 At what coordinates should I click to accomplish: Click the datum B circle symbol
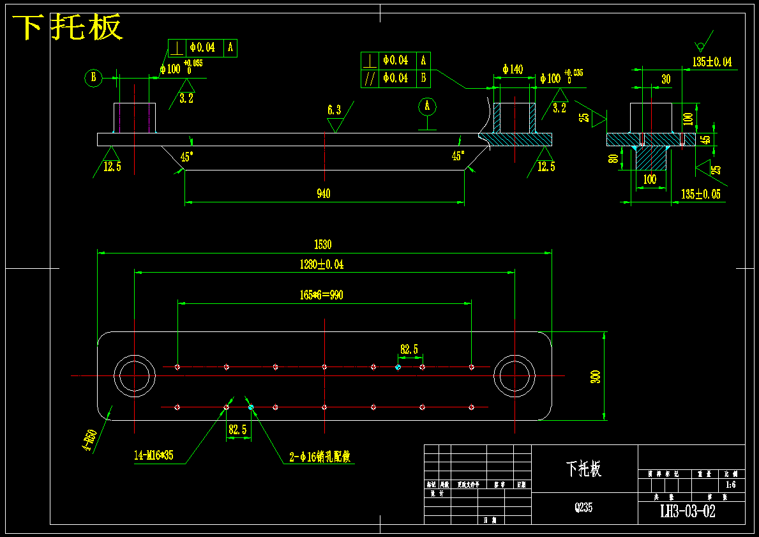click(93, 78)
